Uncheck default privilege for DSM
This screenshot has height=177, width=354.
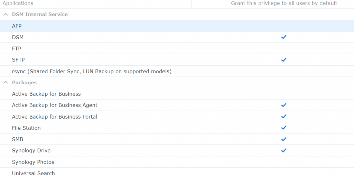point(284,37)
